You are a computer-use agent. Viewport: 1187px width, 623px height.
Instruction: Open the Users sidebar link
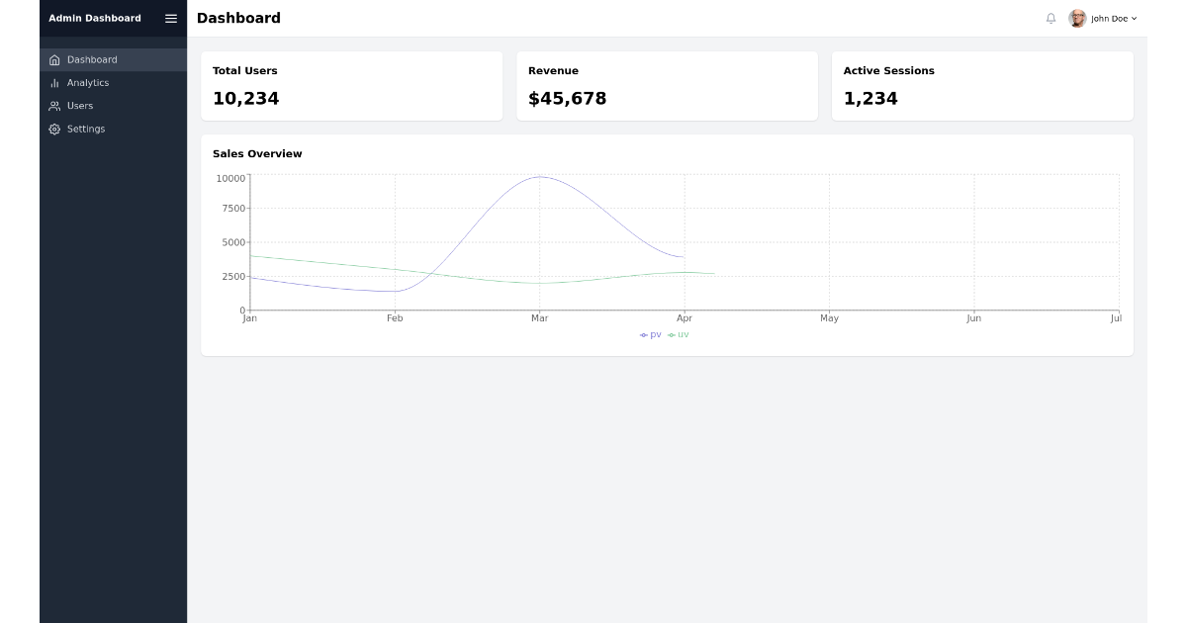coord(79,106)
